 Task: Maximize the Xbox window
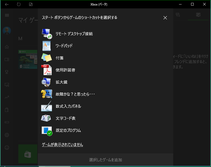(192, 4)
